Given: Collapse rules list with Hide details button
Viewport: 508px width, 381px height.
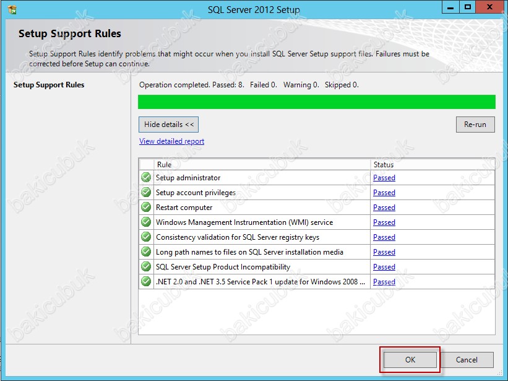Looking at the screenshot, I should coord(169,125).
